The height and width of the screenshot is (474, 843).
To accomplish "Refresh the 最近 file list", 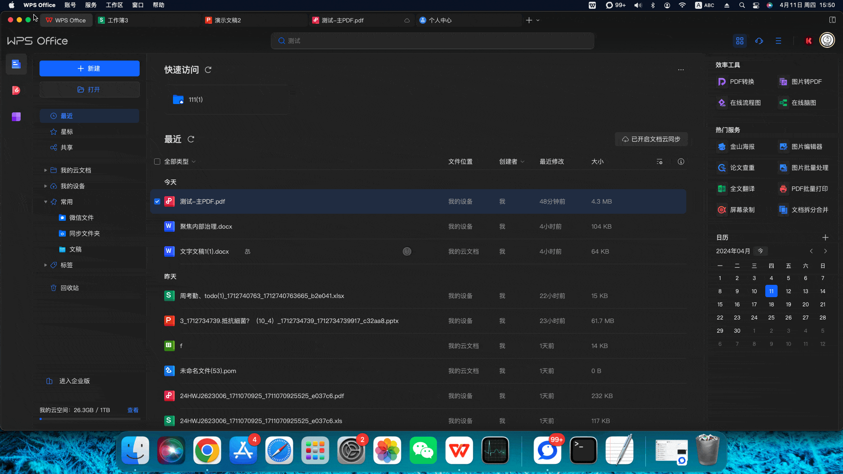I will point(191,139).
